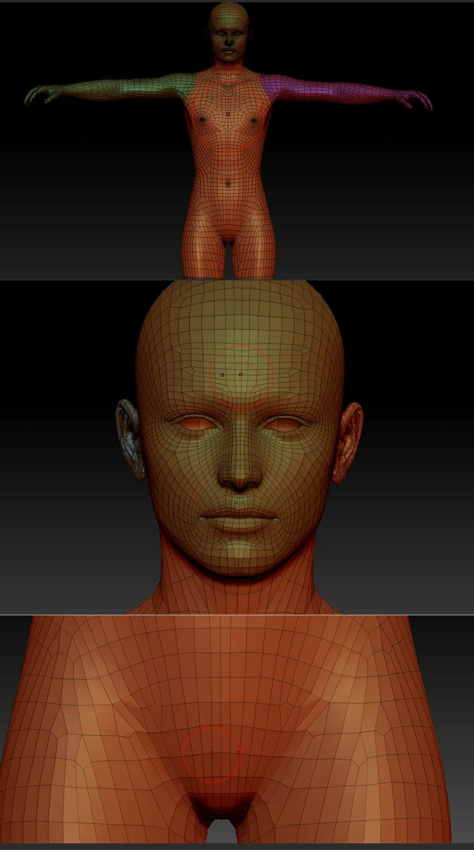Click the lips in head close-up
Image resolution: width=474 pixels, height=850 pixels.
240,520
